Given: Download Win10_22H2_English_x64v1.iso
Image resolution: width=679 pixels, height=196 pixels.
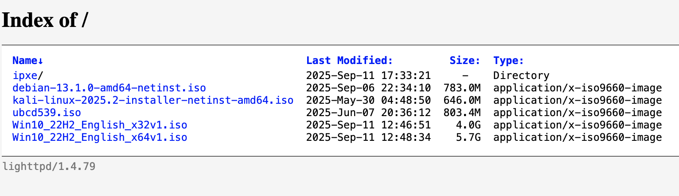Looking at the screenshot, I should pos(100,137).
